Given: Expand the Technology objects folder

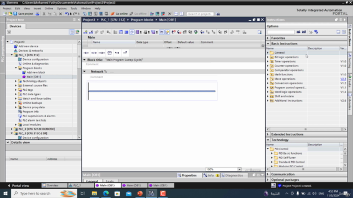Looking at the screenshot, I should click(x=16, y=81).
